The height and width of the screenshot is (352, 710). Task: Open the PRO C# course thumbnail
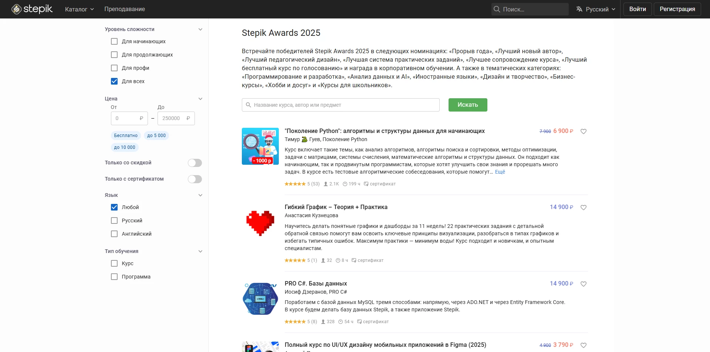point(260,299)
